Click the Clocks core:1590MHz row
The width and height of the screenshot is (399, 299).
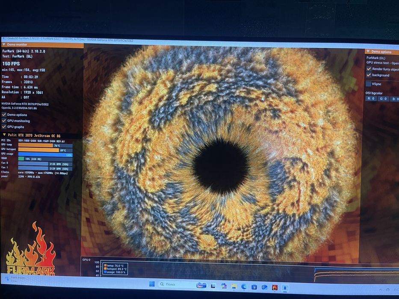coord(35,173)
